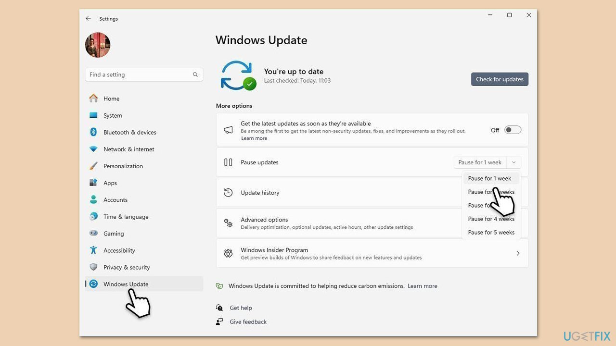This screenshot has height=346, width=616.
Task: Click the Apps icon in sidebar
Action: 93,183
